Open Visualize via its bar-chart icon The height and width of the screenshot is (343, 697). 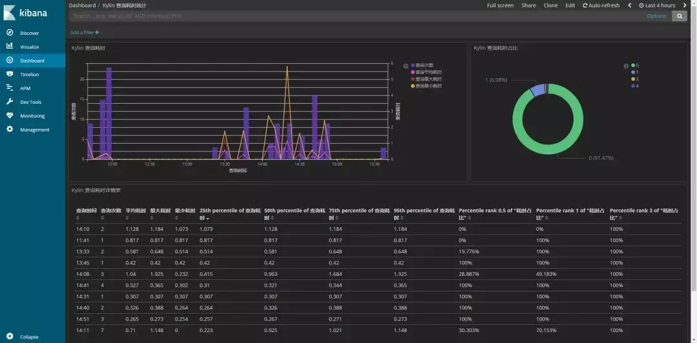click(x=10, y=46)
